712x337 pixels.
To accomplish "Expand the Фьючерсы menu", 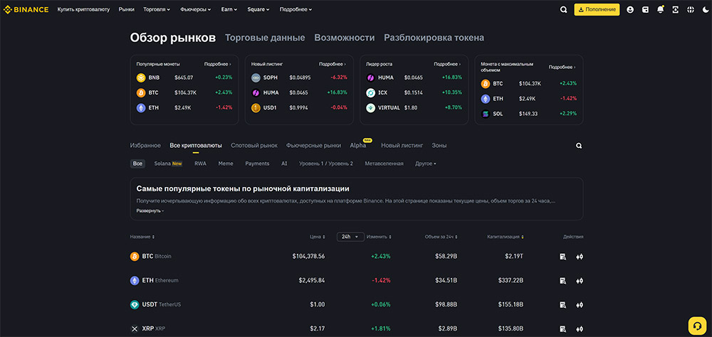I will click(196, 9).
